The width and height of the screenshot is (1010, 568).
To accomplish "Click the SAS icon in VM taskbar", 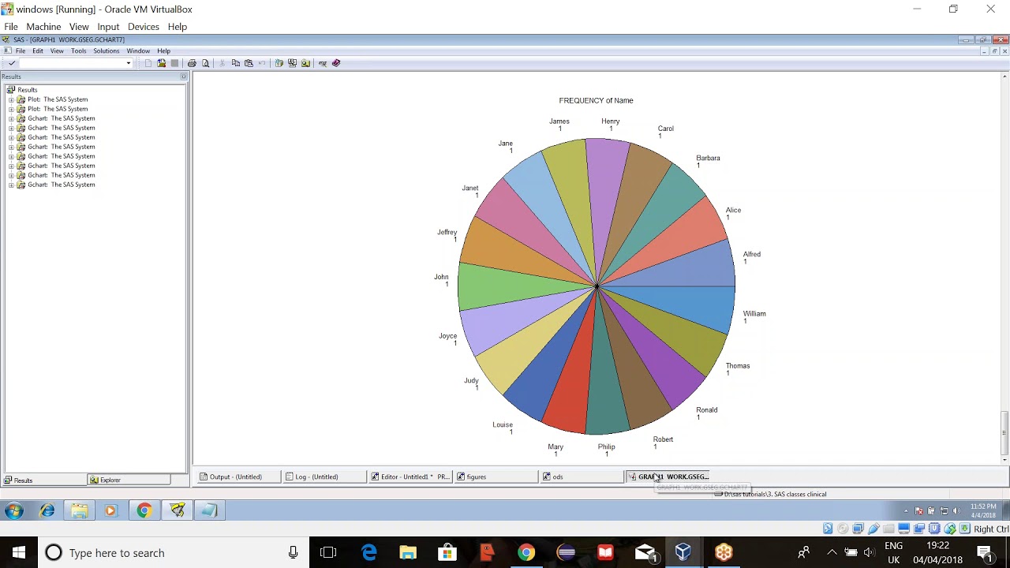I will [x=177, y=510].
